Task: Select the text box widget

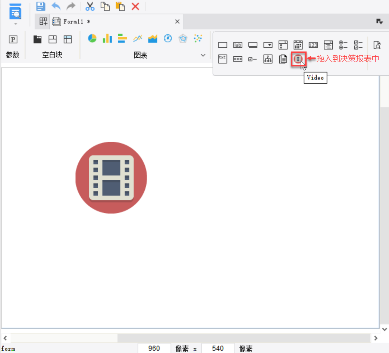Action: (223, 45)
